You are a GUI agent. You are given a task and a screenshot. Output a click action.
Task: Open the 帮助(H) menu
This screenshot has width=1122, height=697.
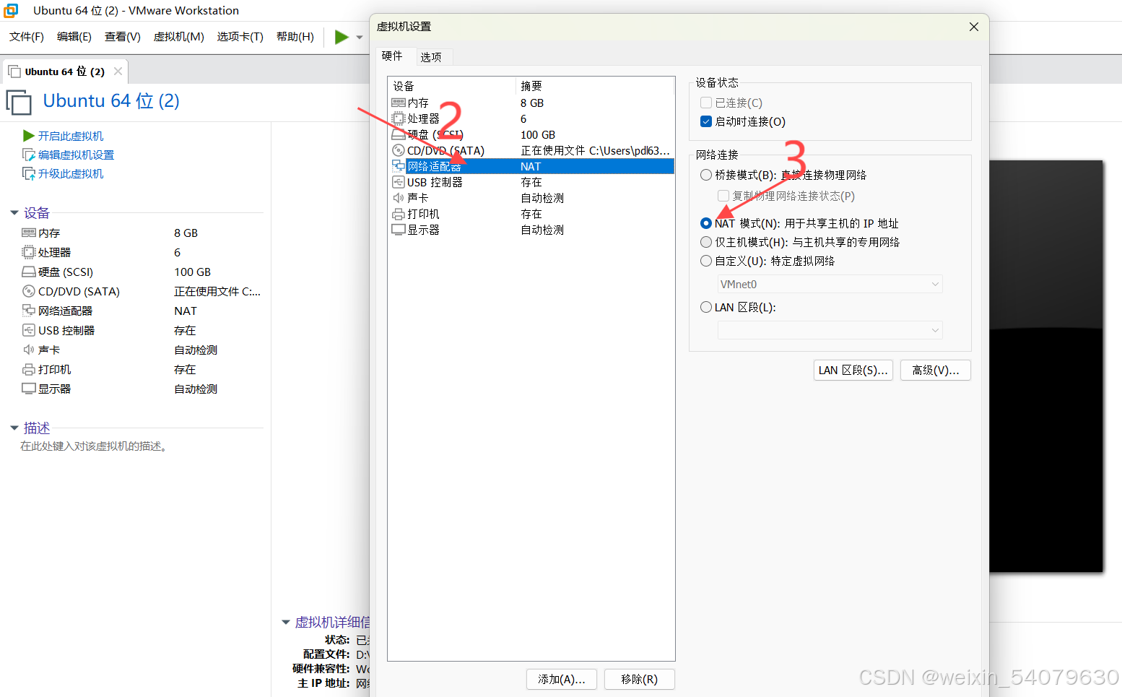click(x=295, y=37)
